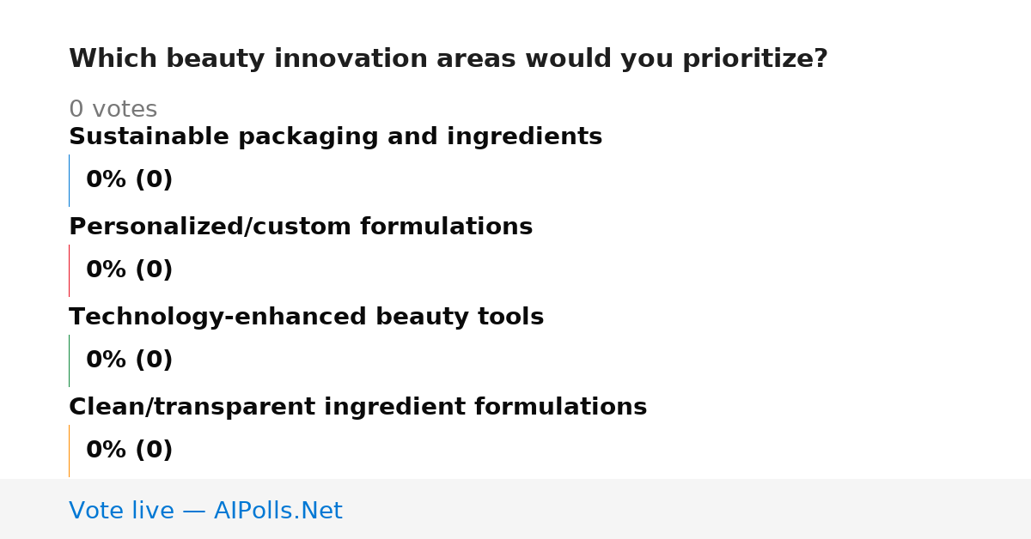Select 'Sustainable packaging and ingredients' option

[x=335, y=136]
